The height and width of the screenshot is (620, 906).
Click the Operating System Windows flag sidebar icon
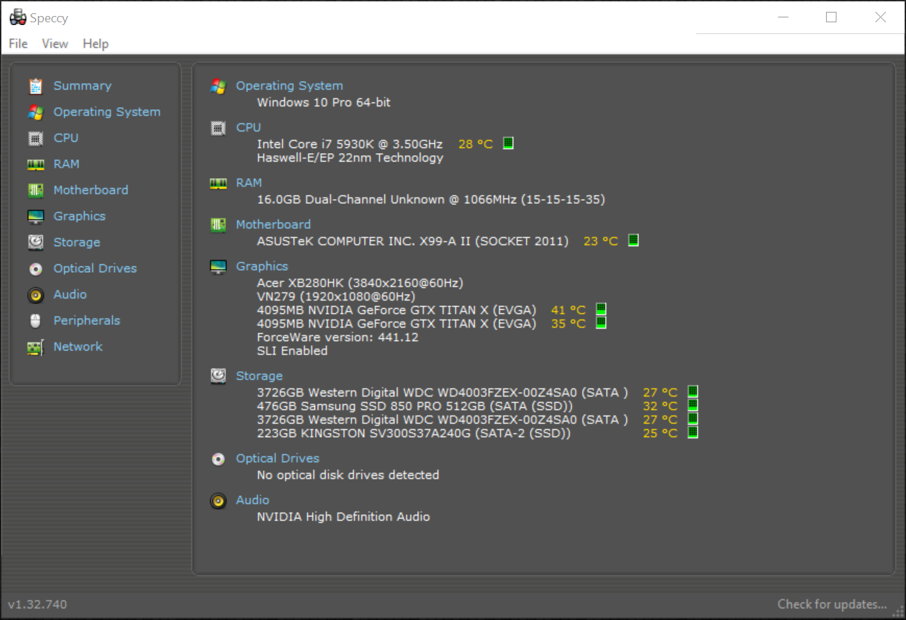click(x=35, y=112)
